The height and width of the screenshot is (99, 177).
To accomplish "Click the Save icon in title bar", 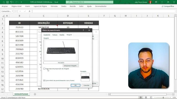I will point(7,2).
